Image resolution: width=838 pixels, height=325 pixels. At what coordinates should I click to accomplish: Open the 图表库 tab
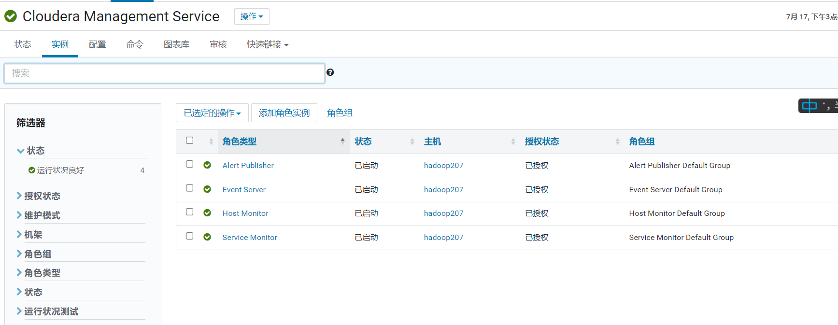(x=176, y=44)
